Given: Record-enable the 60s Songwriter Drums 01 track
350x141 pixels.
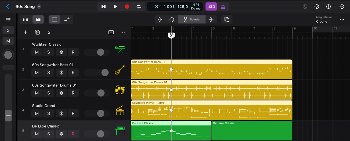Looking at the screenshot, I should click(x=73, y=93).
